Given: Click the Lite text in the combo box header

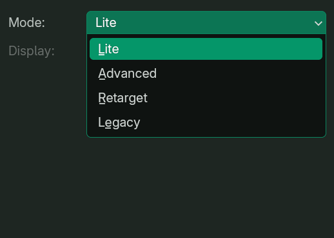Looking at the screenshot, I should pyautogui.click(x=106, y=23).
